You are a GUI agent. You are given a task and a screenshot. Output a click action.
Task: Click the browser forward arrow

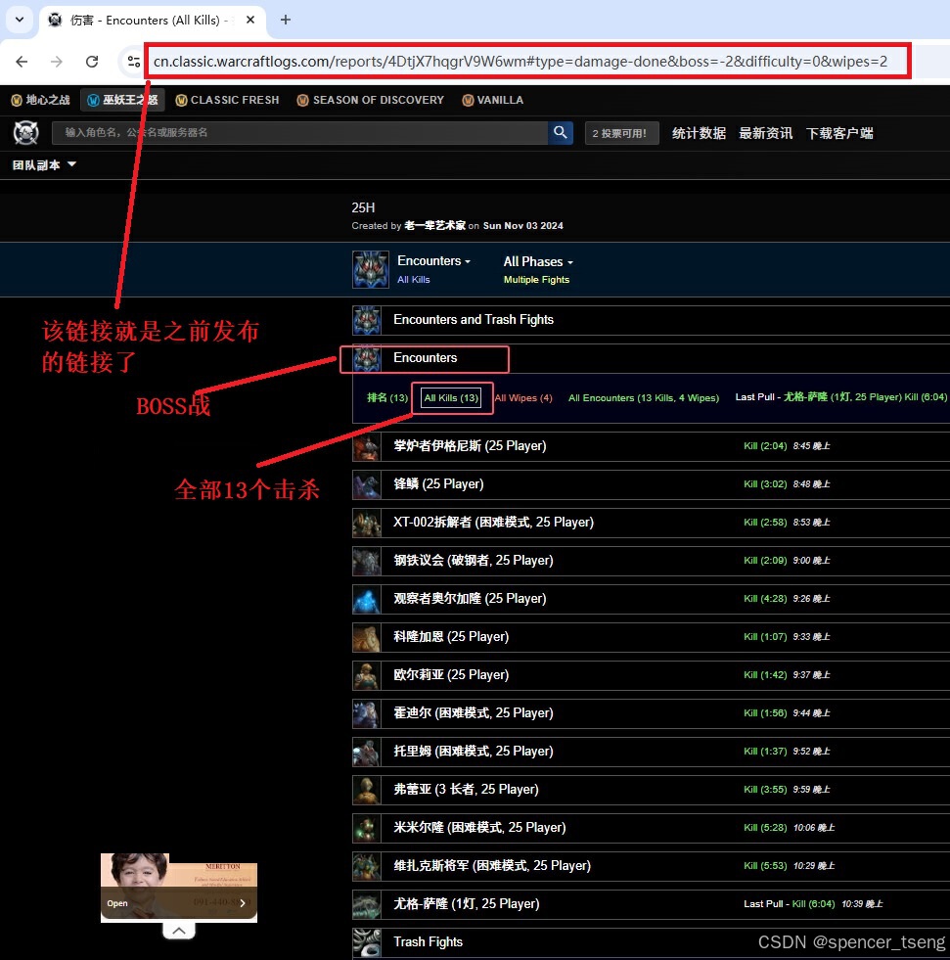click(57, 62)
